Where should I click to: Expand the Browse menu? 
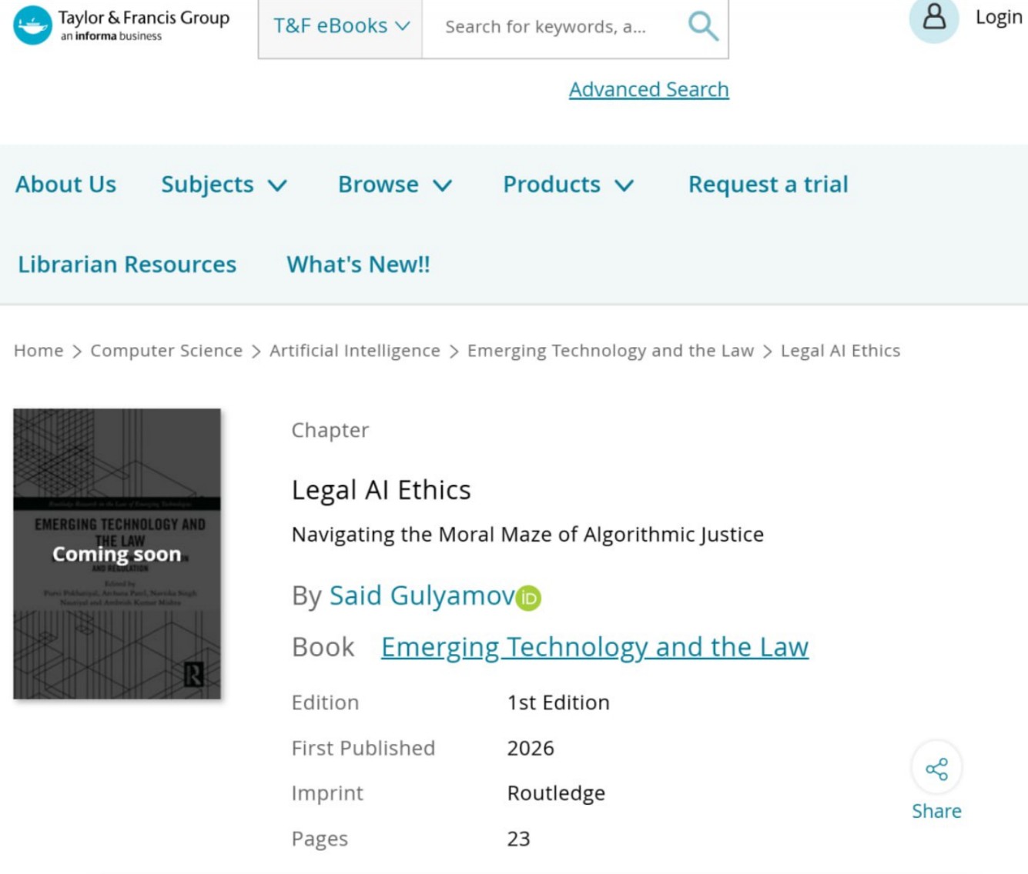pos(394,185)
